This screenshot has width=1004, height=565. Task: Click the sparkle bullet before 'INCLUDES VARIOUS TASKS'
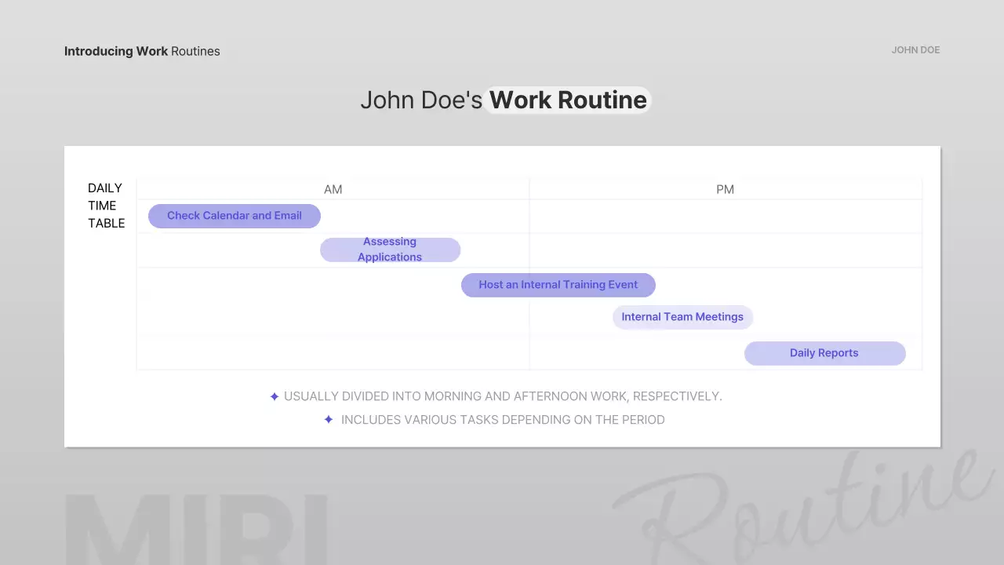329,420
